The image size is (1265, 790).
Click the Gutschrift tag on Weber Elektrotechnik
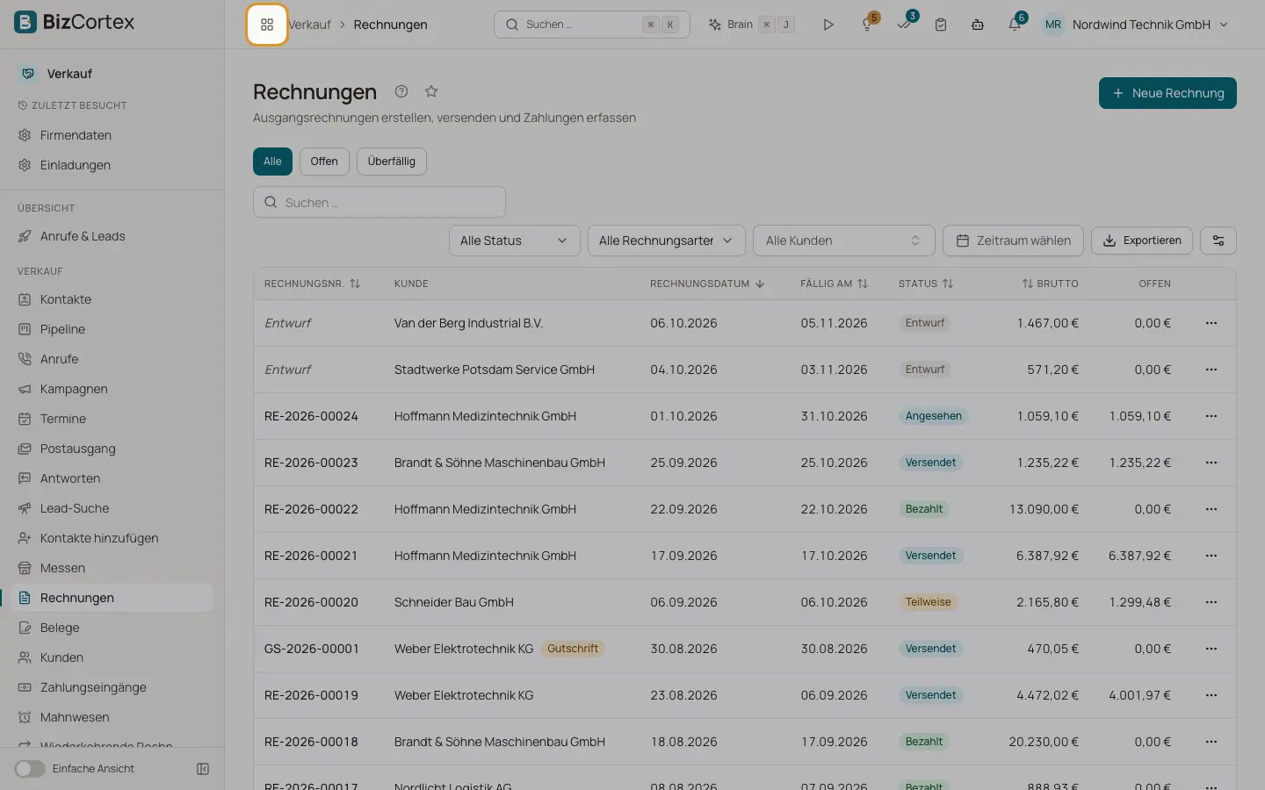pyautogui.click(x=573, y=649)
